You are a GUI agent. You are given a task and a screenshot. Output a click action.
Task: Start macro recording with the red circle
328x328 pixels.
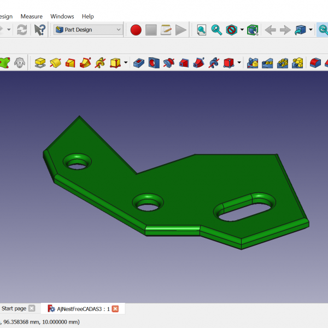tap(136, 30)
